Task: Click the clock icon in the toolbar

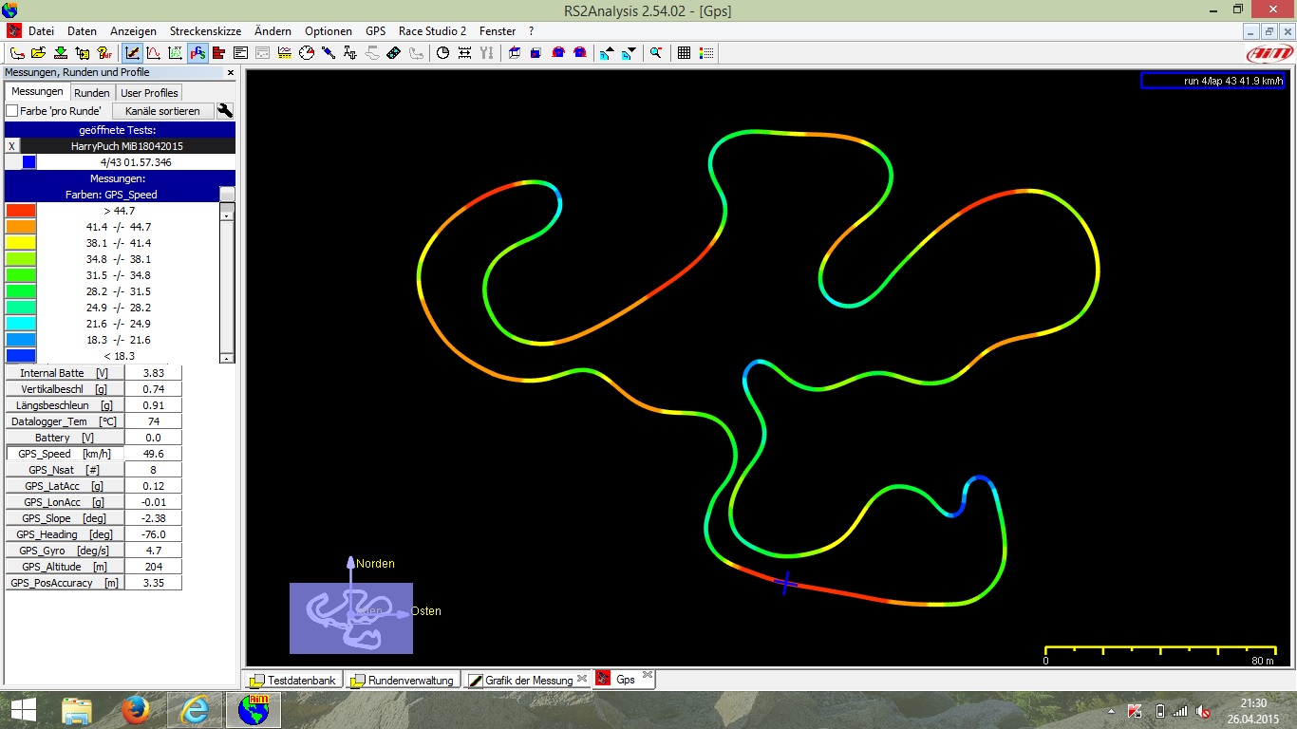Action: click(442, 53)
